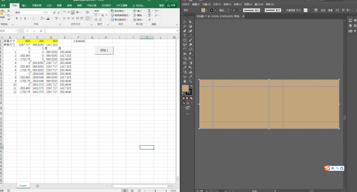Expand the Name Box dropdown arrow
Screen dimensions: 357x192
[x=16, y=31]
